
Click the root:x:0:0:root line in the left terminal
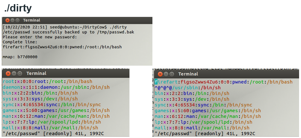(x=48, y=81)
